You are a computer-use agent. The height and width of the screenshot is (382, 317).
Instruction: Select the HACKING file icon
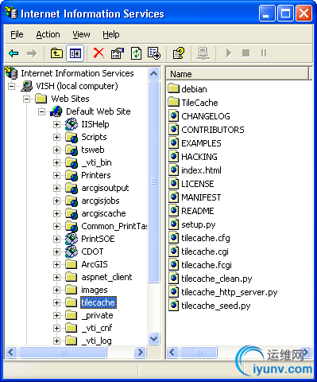pyautogui.click(x=174, y=157)
